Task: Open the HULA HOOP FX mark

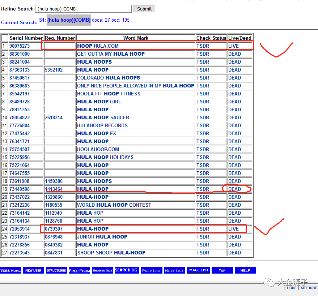Action: tap(97, 133)
